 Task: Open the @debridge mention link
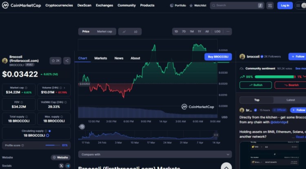tap(279, 122)
